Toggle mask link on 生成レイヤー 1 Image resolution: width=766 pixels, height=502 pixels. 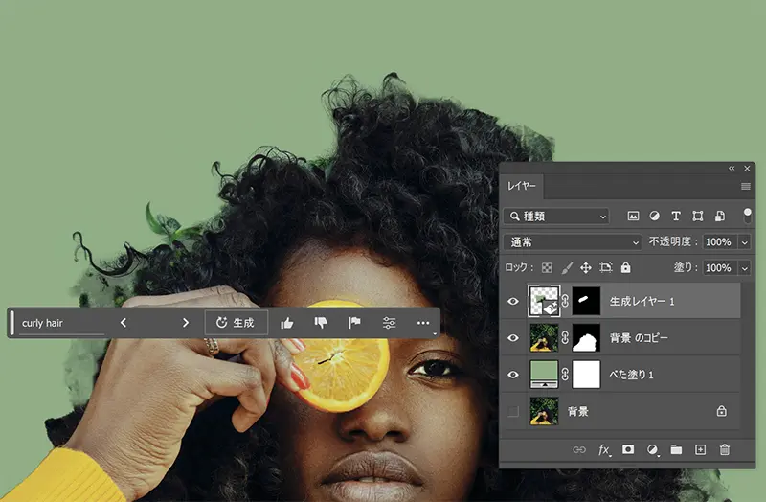[565, 301]
